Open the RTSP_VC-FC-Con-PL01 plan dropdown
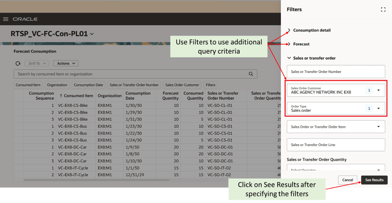Viewport: 392px width, 203px height. (92, 34)
